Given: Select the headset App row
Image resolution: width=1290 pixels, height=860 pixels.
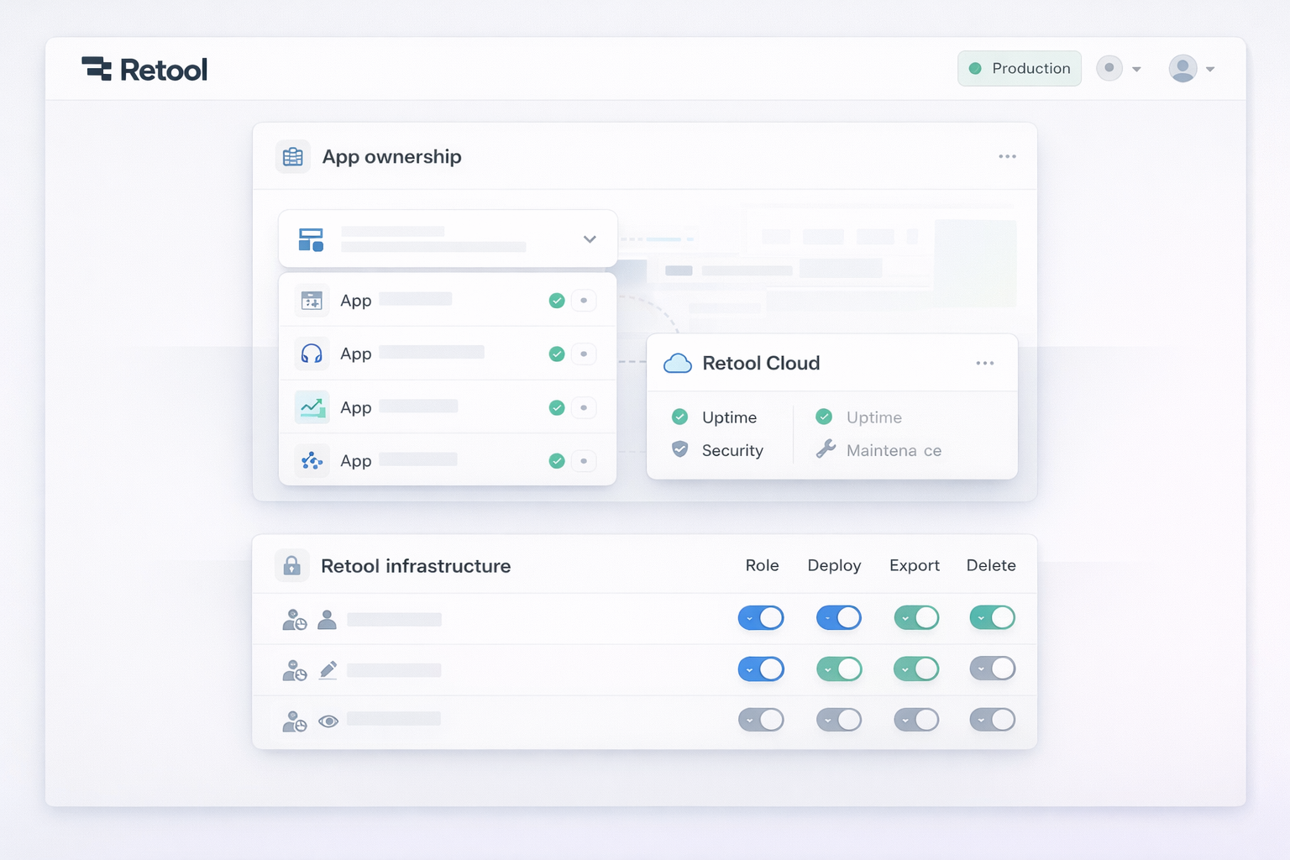Looking at the screenshot, I should [448, 354].
